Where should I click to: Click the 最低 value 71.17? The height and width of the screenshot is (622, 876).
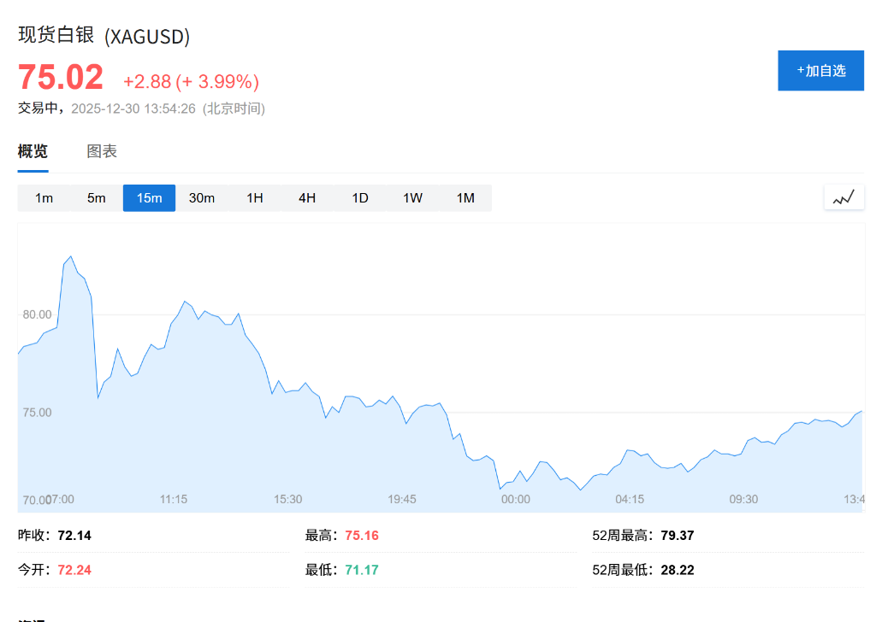(x=360, y=570)
